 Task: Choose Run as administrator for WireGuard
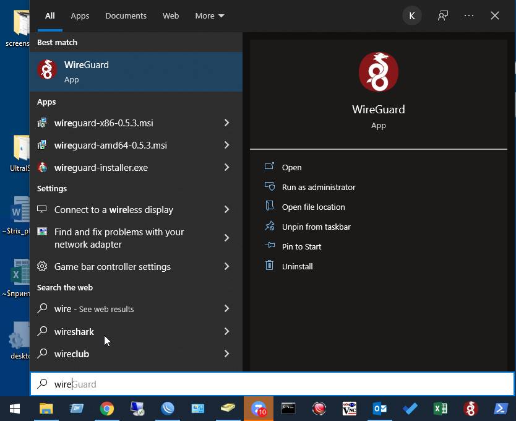[319, 187]
